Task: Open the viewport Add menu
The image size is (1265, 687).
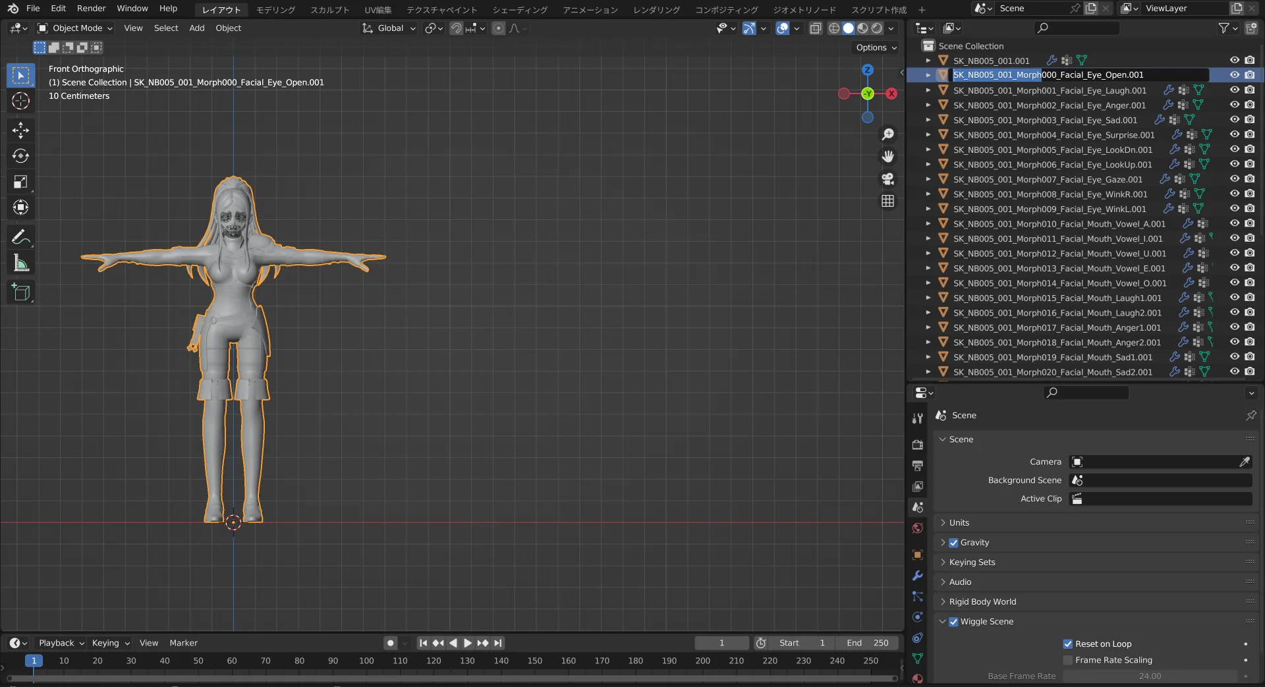Action: point(196,28)
